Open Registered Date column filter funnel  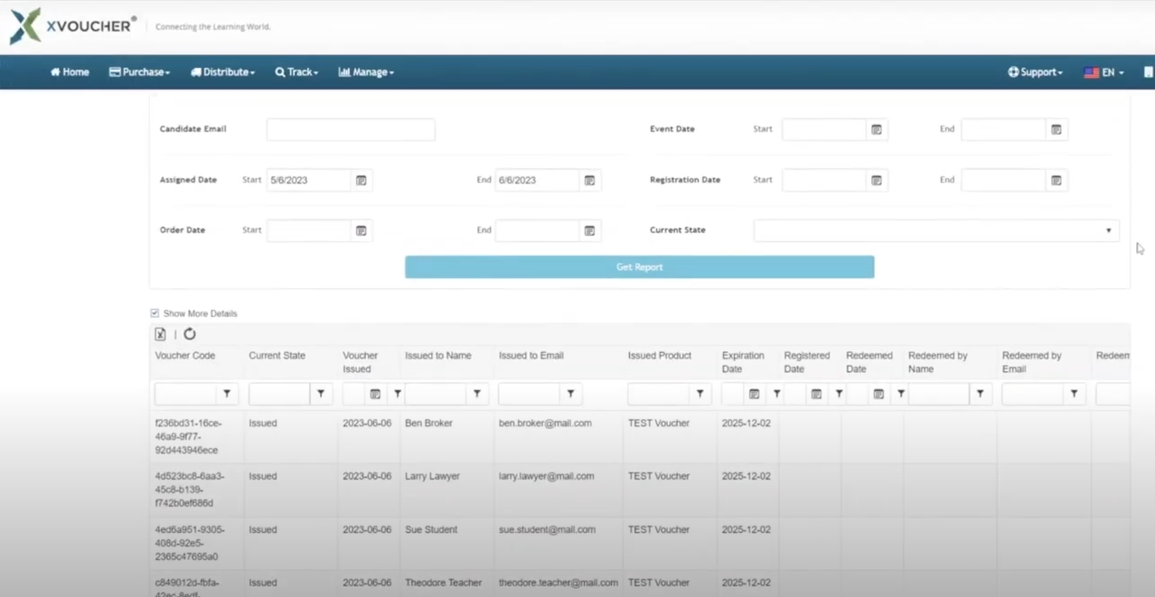[839, 394]
